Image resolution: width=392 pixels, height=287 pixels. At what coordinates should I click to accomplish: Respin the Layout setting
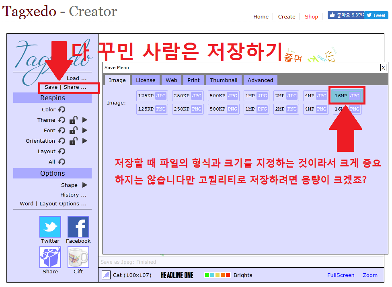pos(62,152)
